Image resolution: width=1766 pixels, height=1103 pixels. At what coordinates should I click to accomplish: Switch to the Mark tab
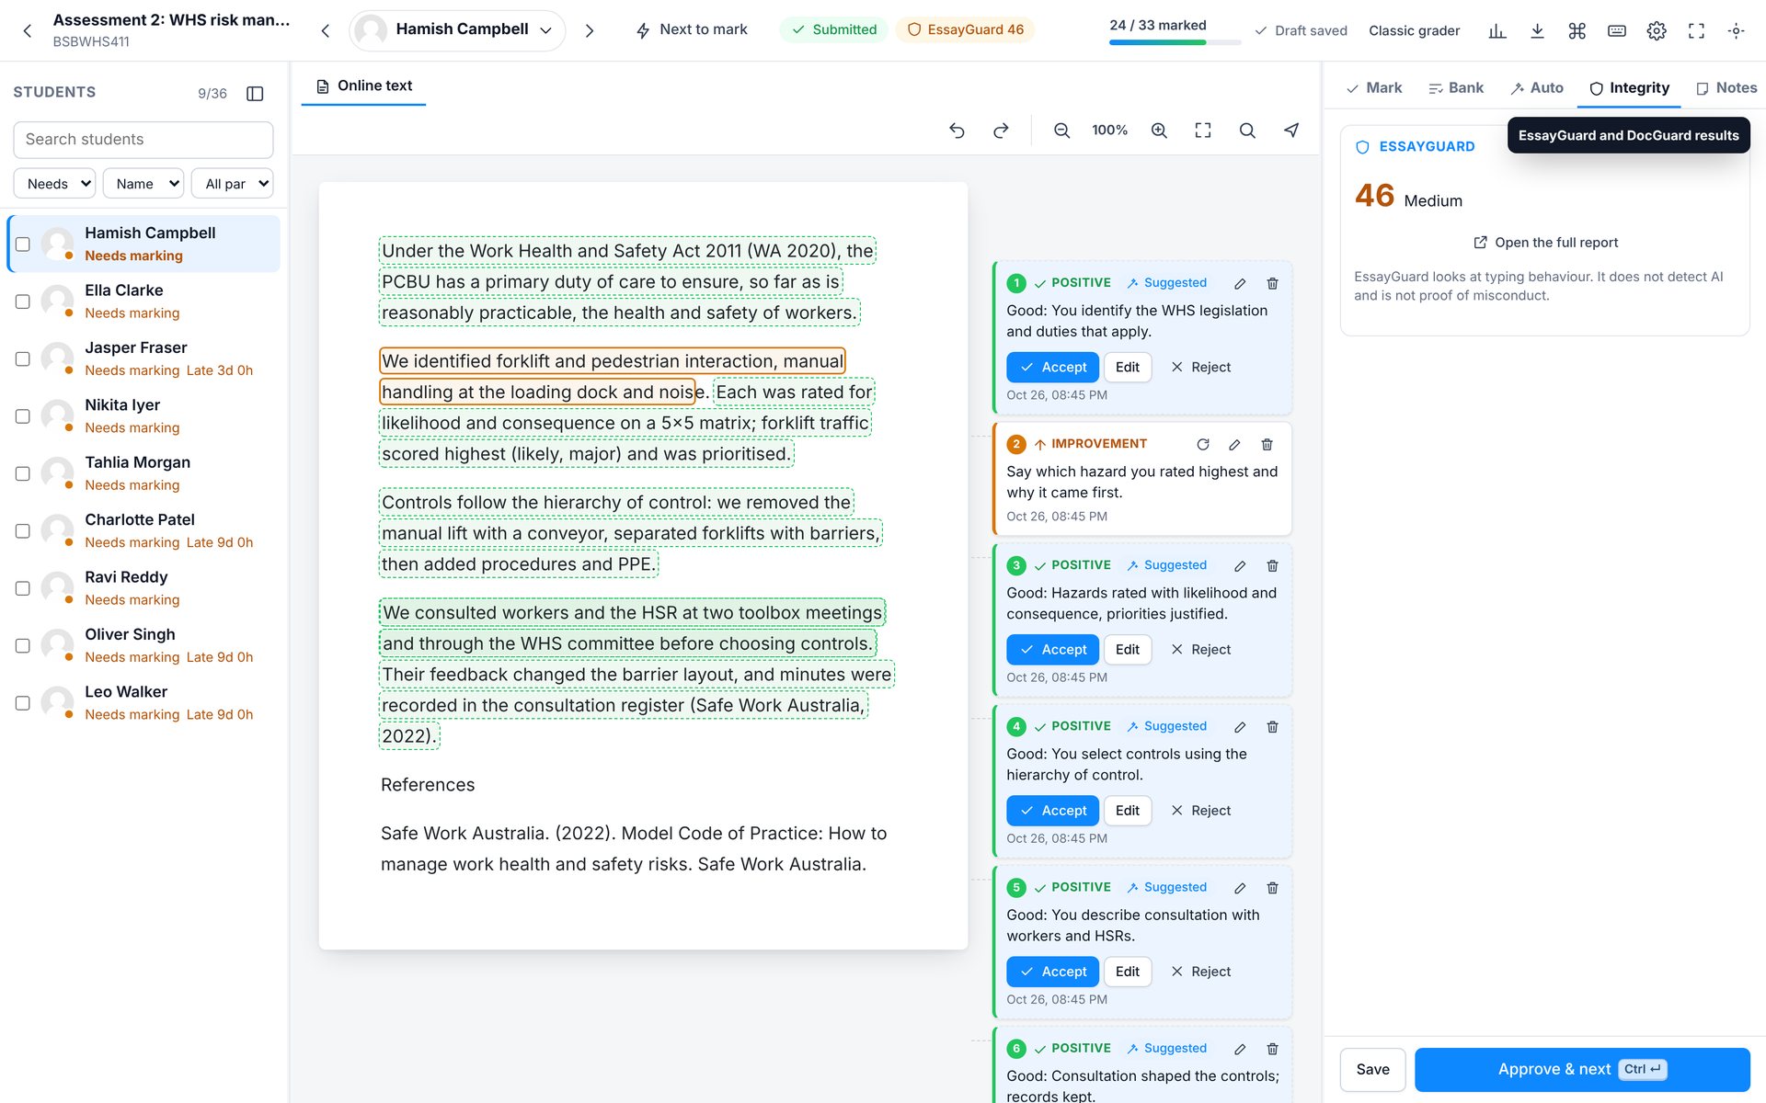[x=1374, y=88]
